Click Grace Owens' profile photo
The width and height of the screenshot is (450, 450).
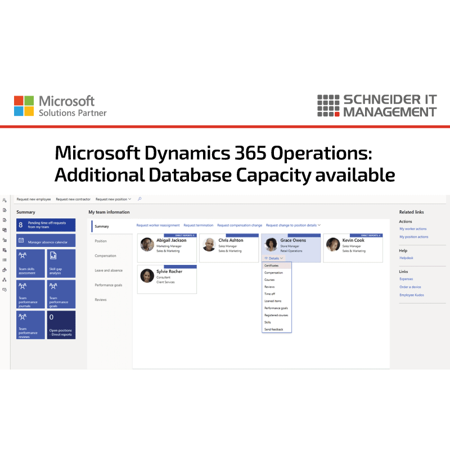271,245
